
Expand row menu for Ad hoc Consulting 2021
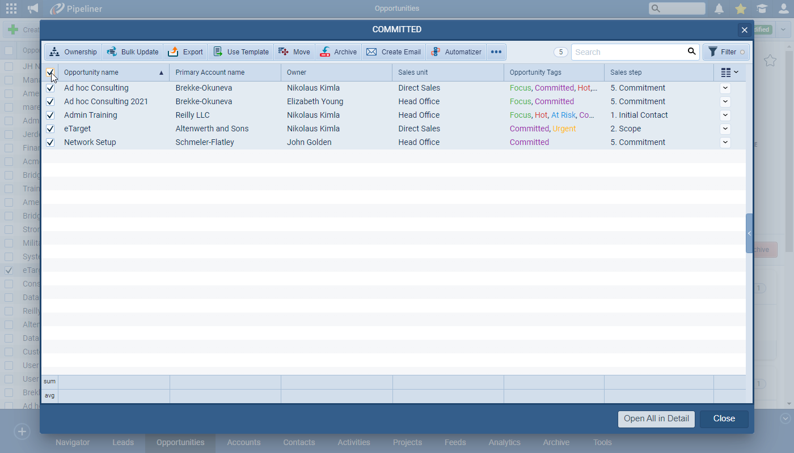725,102
